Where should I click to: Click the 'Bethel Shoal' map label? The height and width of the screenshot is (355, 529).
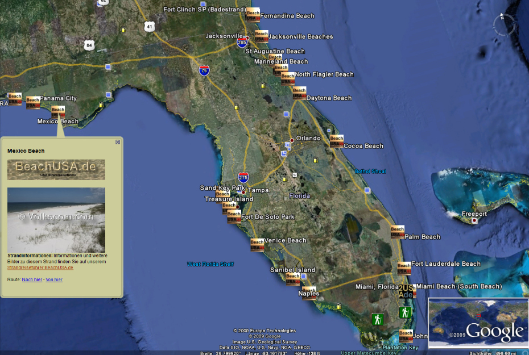(x=370, y=172)
